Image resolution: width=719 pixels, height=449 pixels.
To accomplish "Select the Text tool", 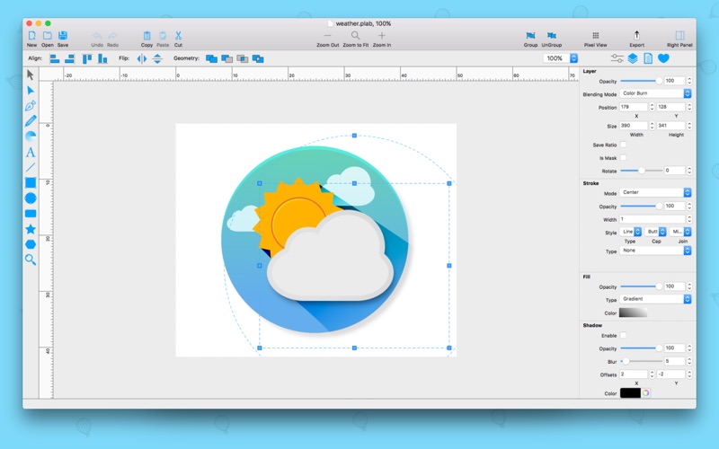I will pyautogui.click(x=31, y=152).
